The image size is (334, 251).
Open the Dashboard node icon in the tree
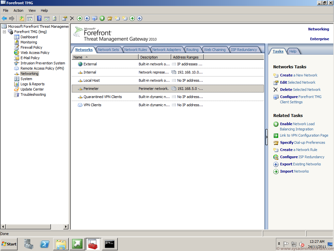click(17, 37)
